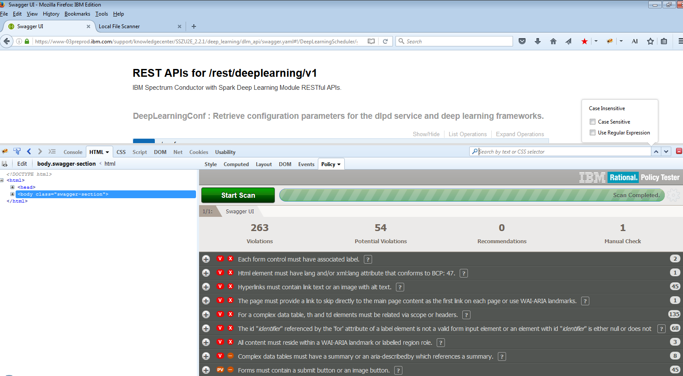Expand the form control label violation row

206,259
